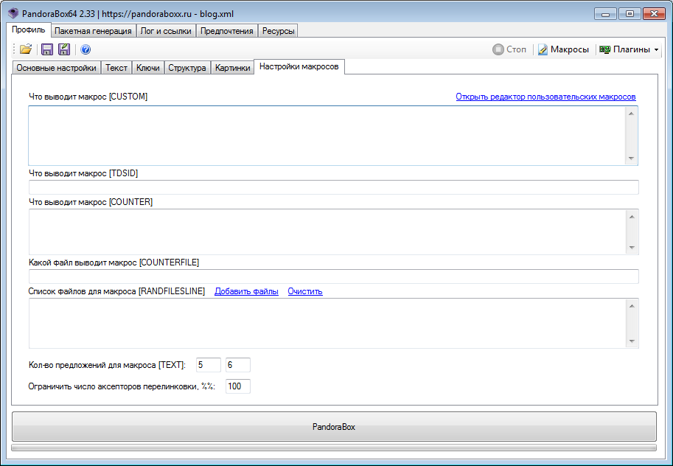Click the save-as floppy icon
Viewport: 673px width, 466px height.
(x=64, y=49)
